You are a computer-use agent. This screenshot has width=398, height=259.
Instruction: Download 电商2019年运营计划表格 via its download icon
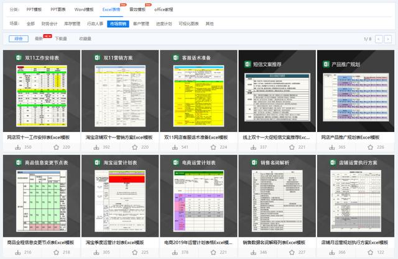click(175, 252)
